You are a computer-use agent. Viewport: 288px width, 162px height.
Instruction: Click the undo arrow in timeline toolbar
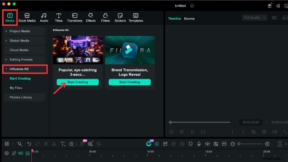tap(29, 144)
